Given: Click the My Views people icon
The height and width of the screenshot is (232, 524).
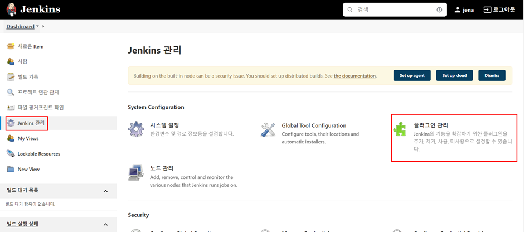Looking at the screenshot, I should [x=11, y=138].
